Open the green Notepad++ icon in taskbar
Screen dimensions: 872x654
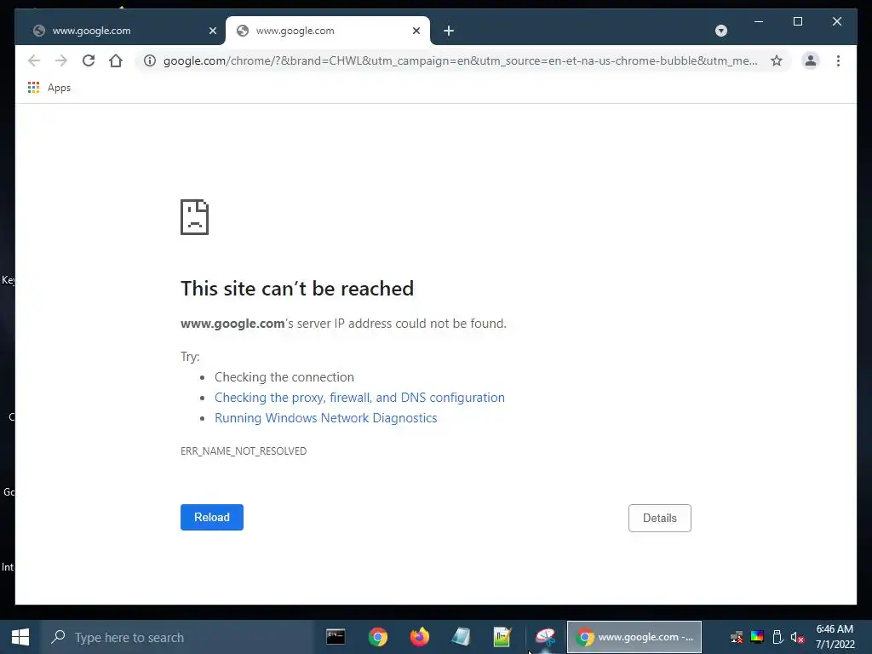coord(502,637)
